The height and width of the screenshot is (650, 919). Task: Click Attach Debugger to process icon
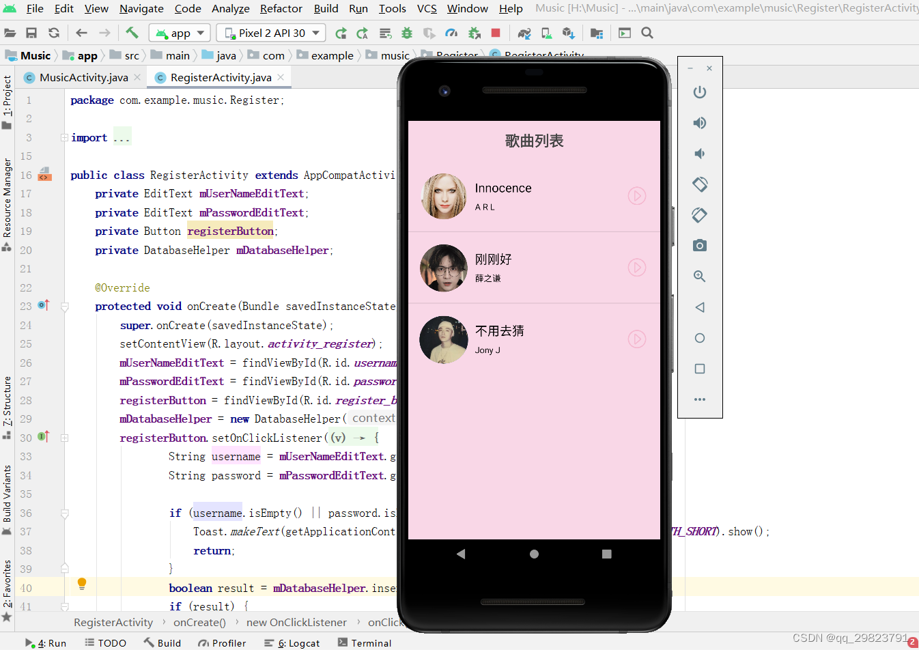(x=474, y=33)
